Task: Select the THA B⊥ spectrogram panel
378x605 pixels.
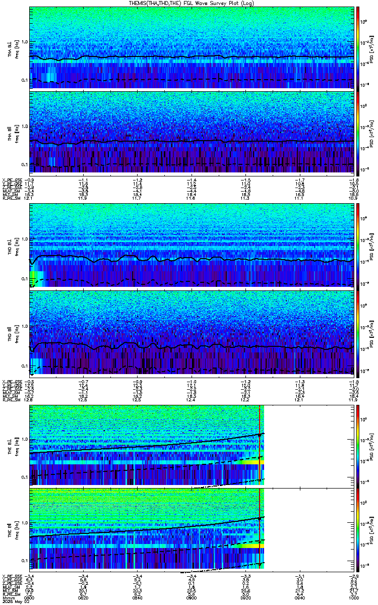Action: coord(191,47)
